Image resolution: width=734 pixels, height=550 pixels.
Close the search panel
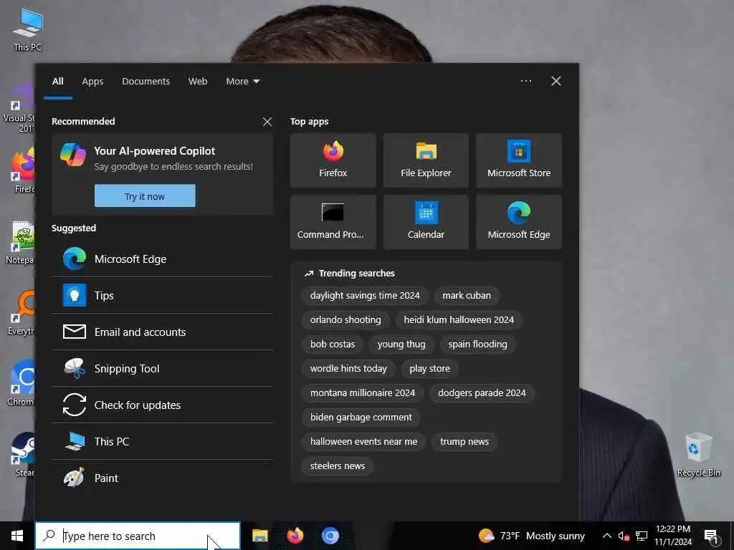point(556,82)
